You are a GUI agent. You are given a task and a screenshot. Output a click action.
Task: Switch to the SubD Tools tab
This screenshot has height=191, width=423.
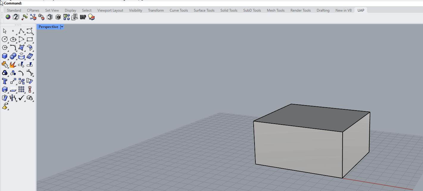point(252,10)
